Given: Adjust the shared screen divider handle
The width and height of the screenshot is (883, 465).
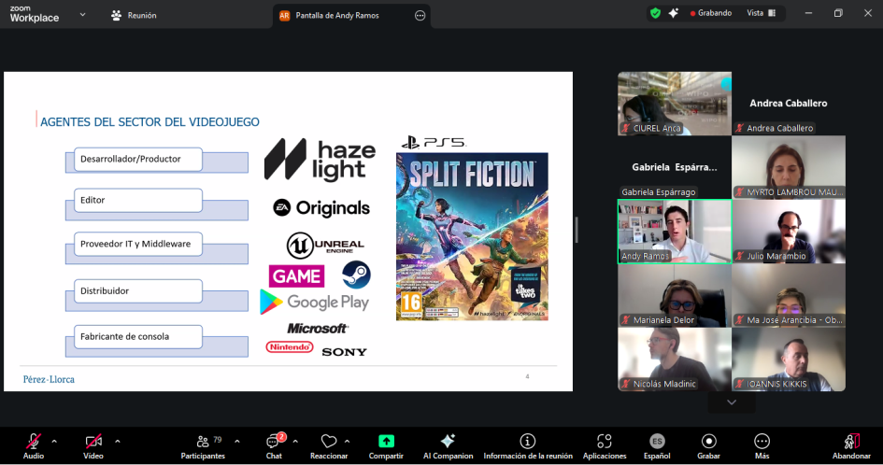Looking at the screenshot, I should coord(577,230).
